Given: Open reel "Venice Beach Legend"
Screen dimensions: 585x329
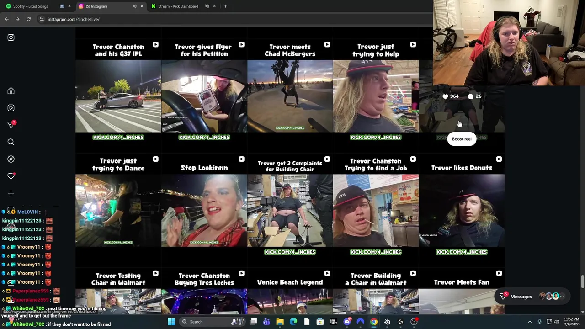Looking at the screenshot, I should [290, 291].
